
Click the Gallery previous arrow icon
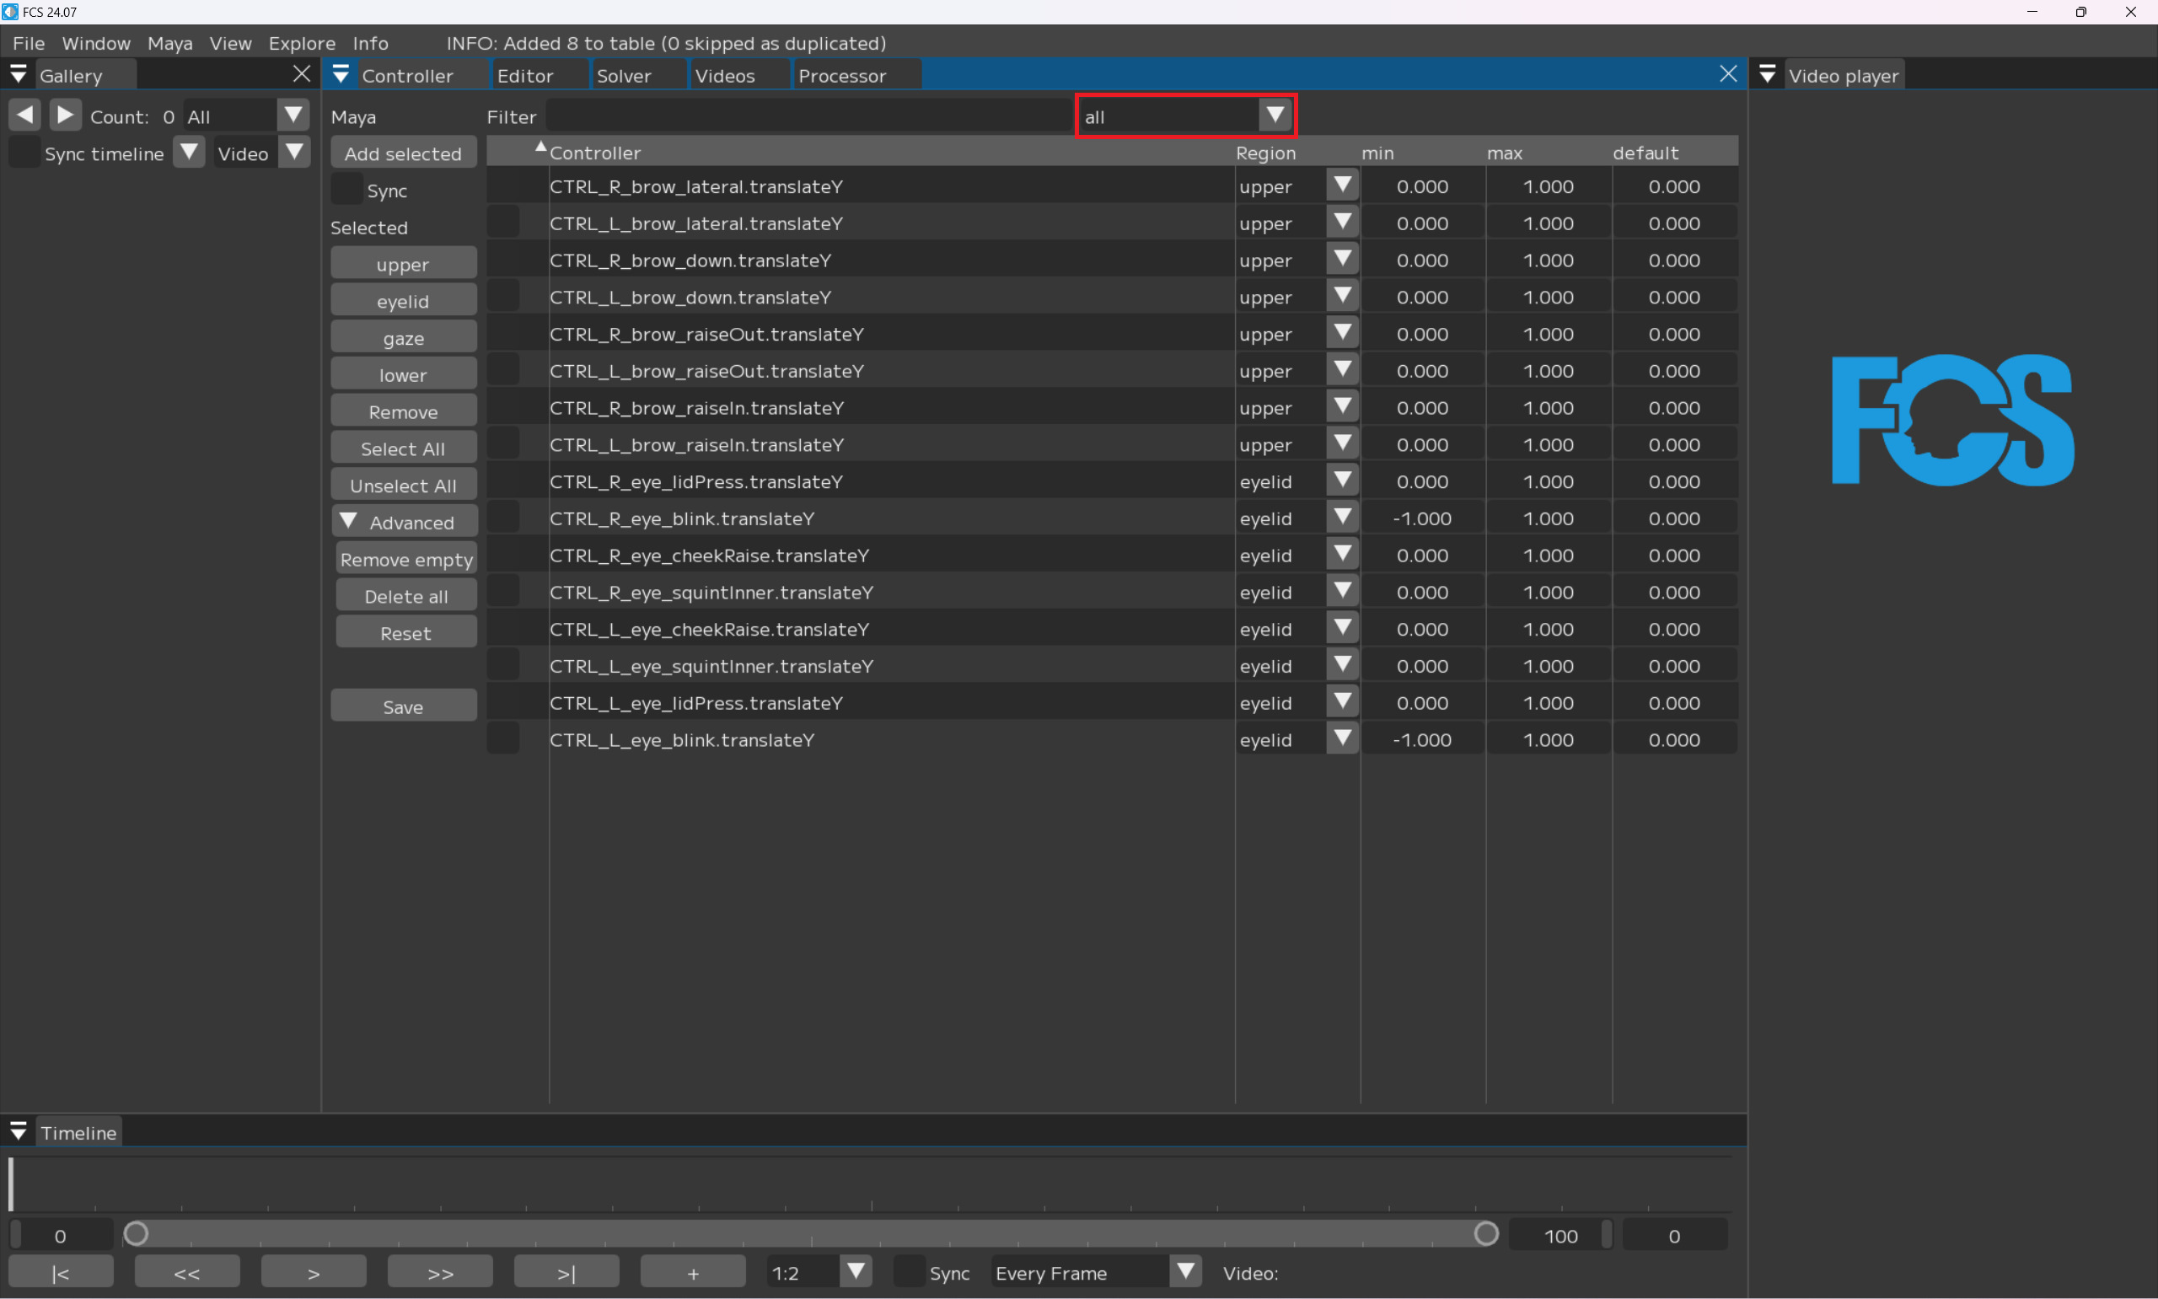click(x=24, y=115)
